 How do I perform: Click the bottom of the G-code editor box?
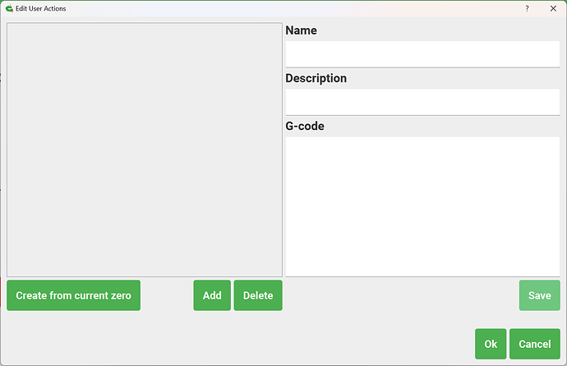(422, 268)
